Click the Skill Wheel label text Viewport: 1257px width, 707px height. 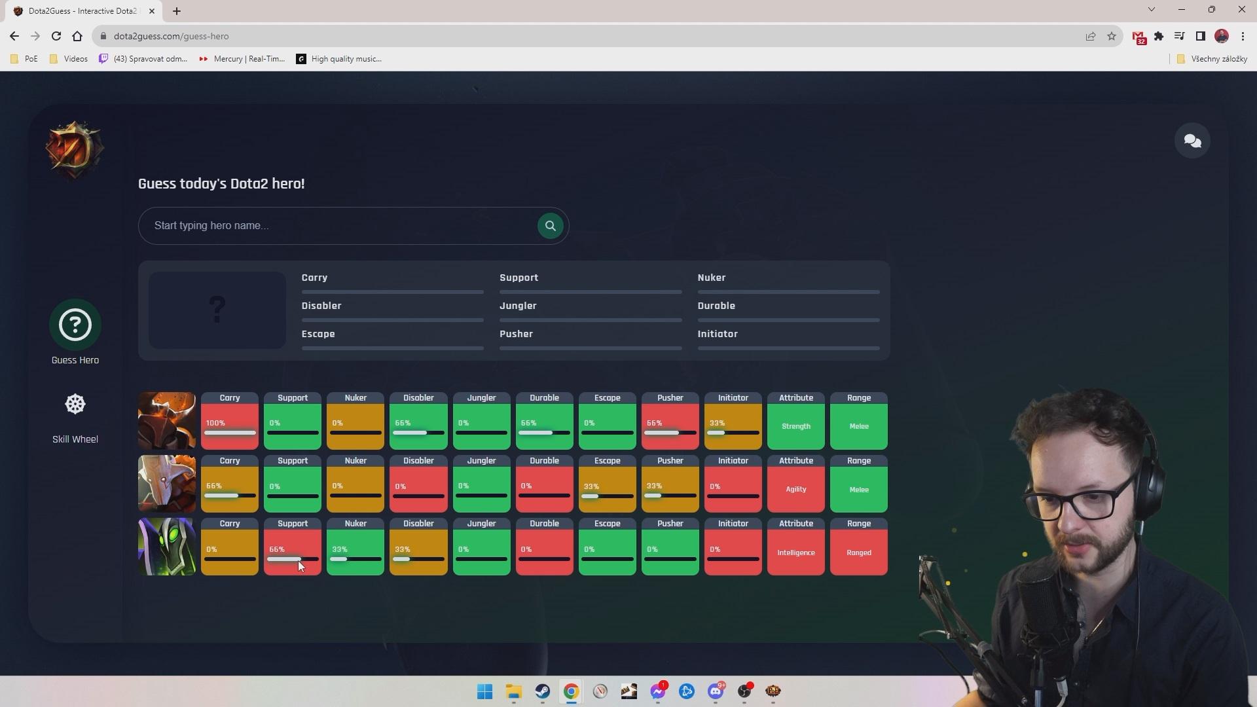click(x=75, y=439)
